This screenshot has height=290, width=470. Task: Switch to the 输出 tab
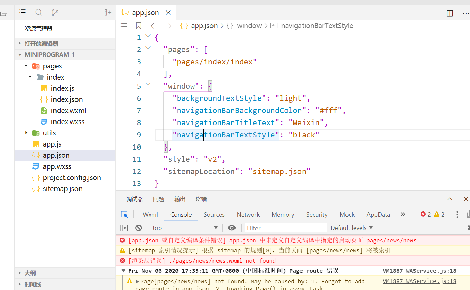click(180, 199)
